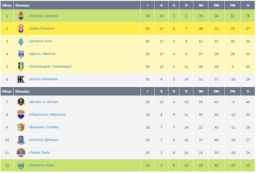The width and height of the screenshot is (256, 173).
Task: Click the Desna Chernihiv club crest
Action: pyautogui.click(x=21, y=54)
